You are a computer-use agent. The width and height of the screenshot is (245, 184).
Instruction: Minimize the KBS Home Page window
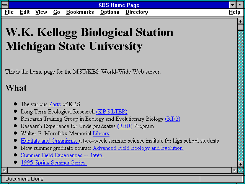pos(232,5)
